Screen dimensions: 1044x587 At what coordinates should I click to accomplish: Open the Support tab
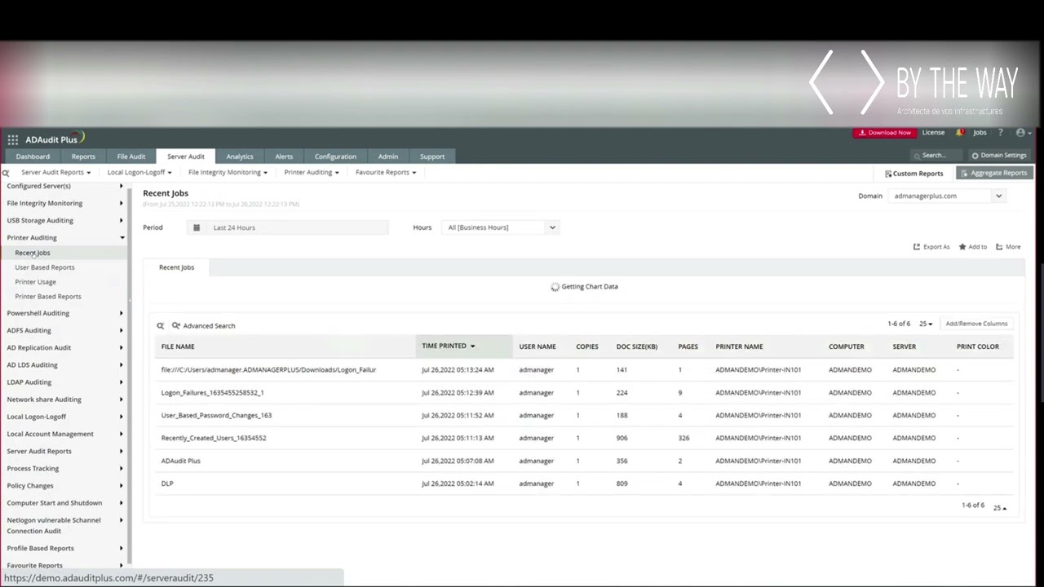432,157
